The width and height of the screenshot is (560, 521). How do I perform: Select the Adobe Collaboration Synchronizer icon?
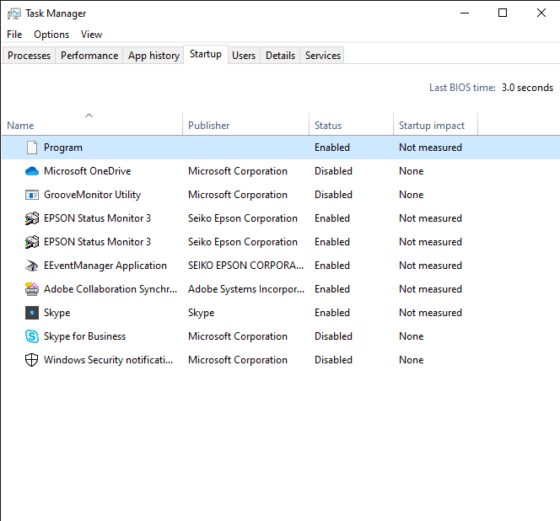(32, 289)
